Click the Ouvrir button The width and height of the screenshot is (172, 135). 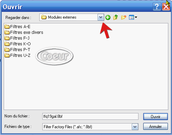pos(155,116)
